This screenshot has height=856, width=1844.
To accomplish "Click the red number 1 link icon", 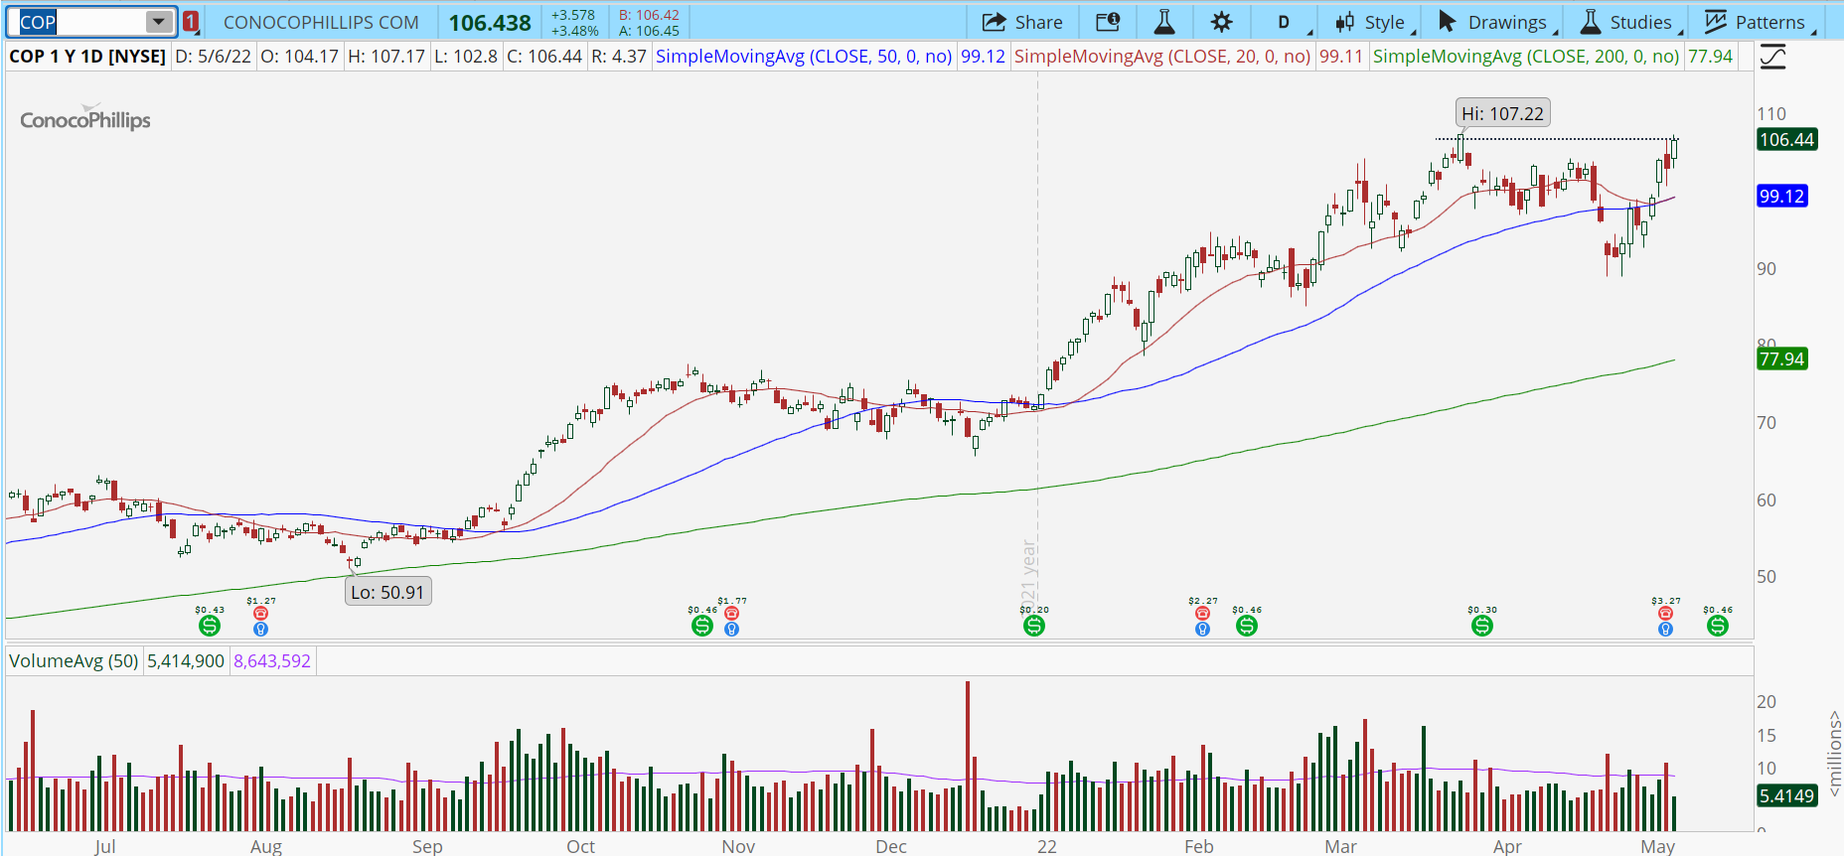I will tap(191, 22).
